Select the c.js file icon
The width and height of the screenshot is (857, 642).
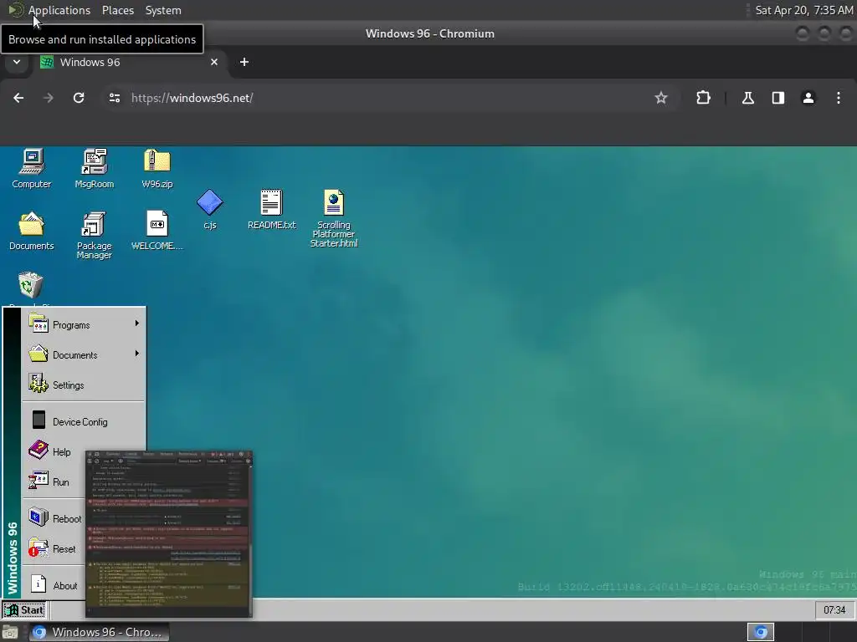coord(210,209)
